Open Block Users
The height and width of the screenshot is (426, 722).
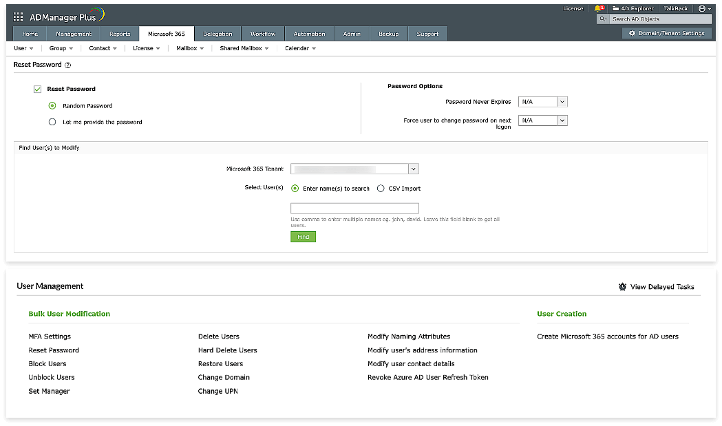tap(47, 364)
